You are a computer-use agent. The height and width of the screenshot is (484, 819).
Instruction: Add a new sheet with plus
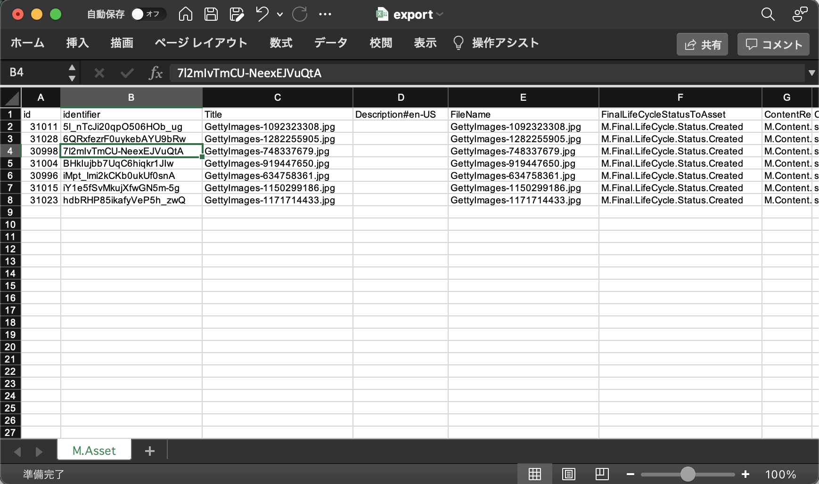pos(150,451)
